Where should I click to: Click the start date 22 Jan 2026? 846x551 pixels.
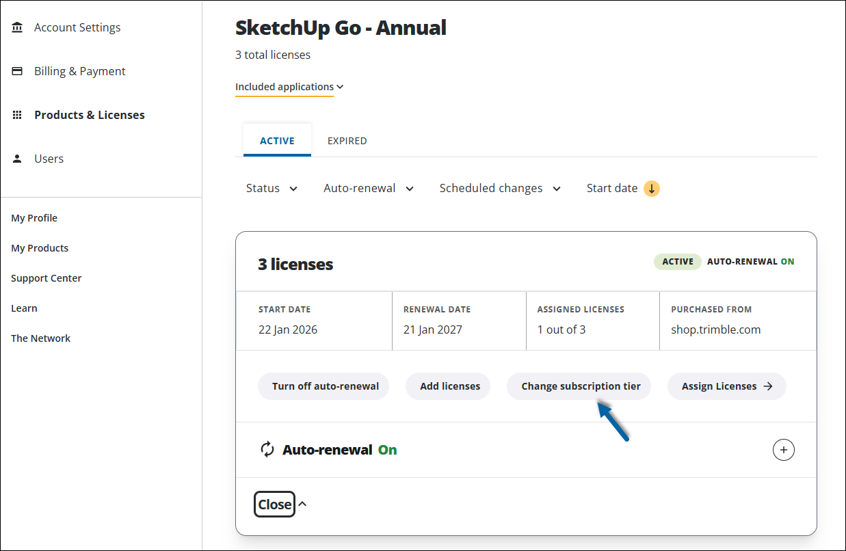coord(288,330)
